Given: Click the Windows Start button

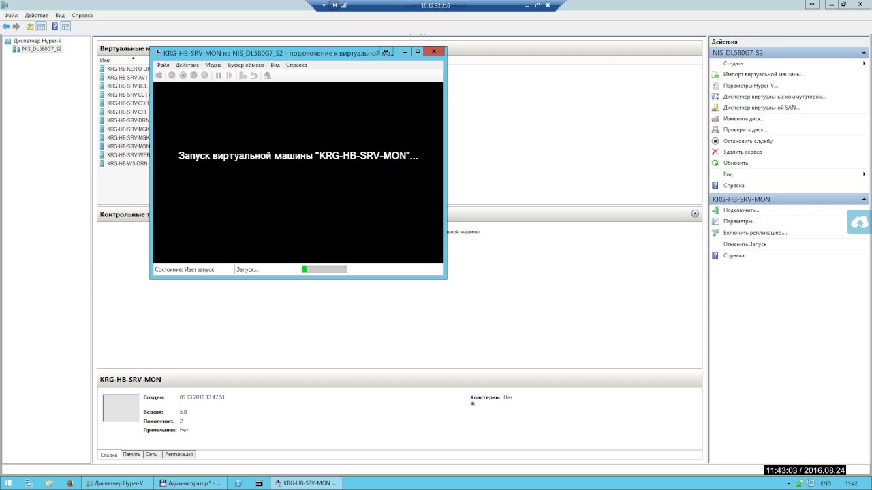Looking at the screenshot, I should coord(8,483).
